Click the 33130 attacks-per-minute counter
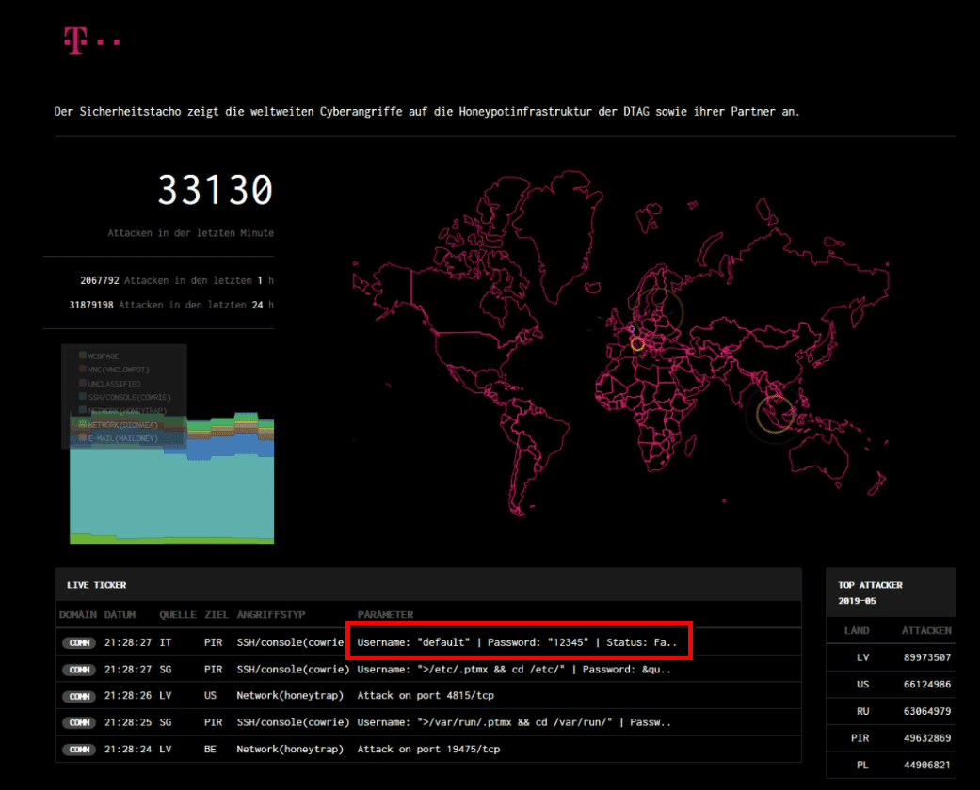 [x=216, y=190]
